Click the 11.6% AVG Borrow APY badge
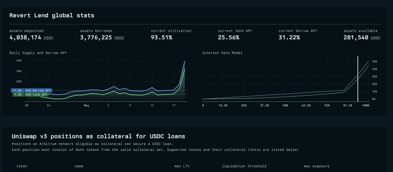Viewport: 393px width, 172px height. tap(31, 90)
